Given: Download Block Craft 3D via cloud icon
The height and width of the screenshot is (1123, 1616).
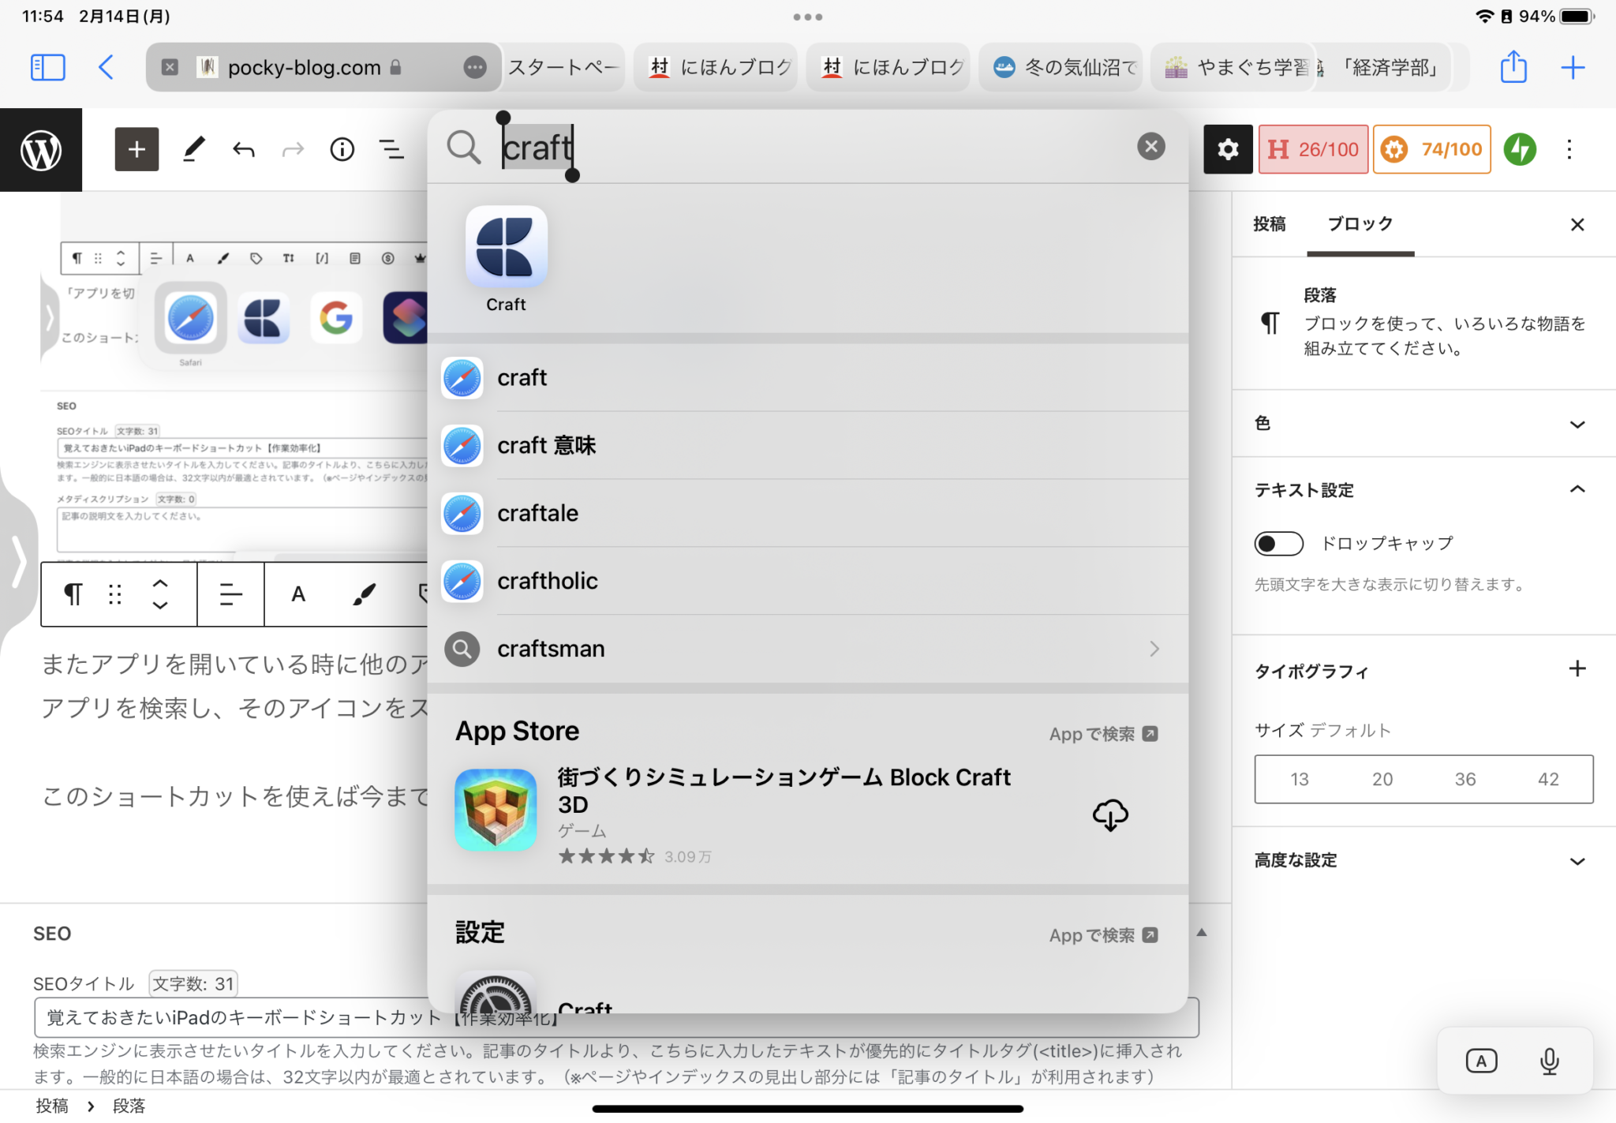Looking at the screenshot, I should point(1109,814).
